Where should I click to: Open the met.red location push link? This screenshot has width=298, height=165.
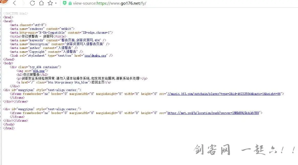pos(213,113)
